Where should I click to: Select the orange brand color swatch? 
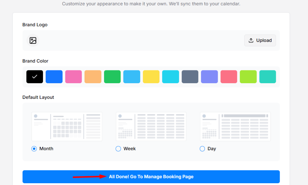tap(93, 77)
